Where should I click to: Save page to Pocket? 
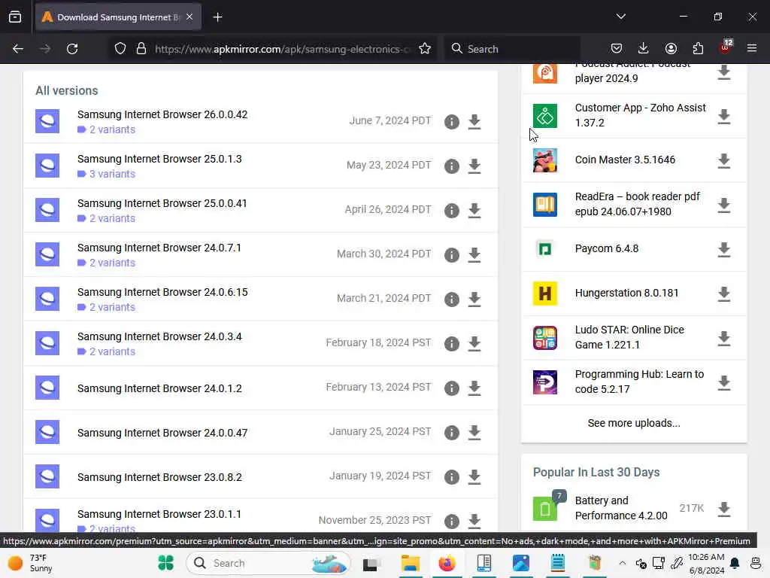617,49
